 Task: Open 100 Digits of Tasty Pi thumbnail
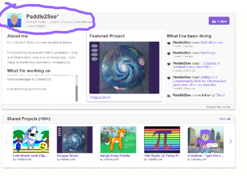click(162, 140)
